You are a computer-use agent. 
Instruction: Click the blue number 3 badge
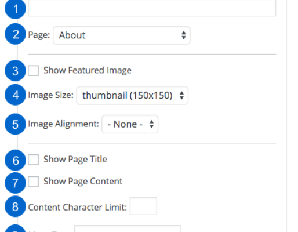coord(15,71)
